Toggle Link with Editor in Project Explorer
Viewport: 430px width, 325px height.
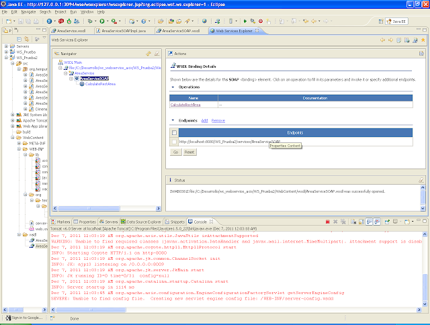tap(27, 39)
